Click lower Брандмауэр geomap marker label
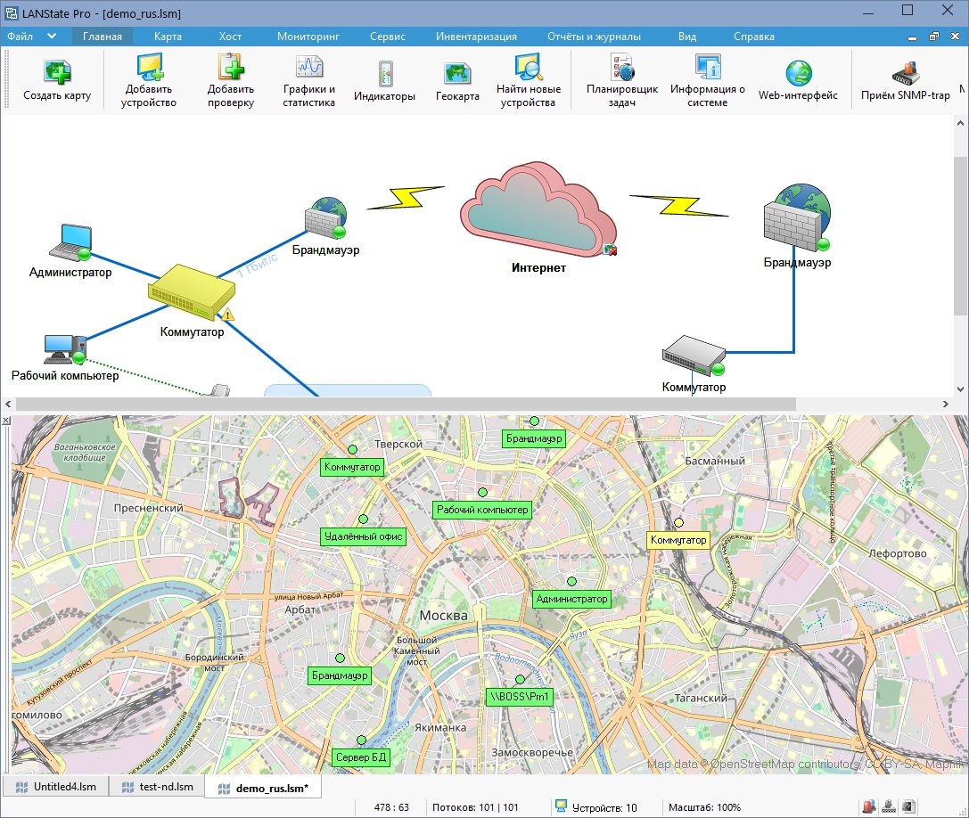 pos(340,676)
